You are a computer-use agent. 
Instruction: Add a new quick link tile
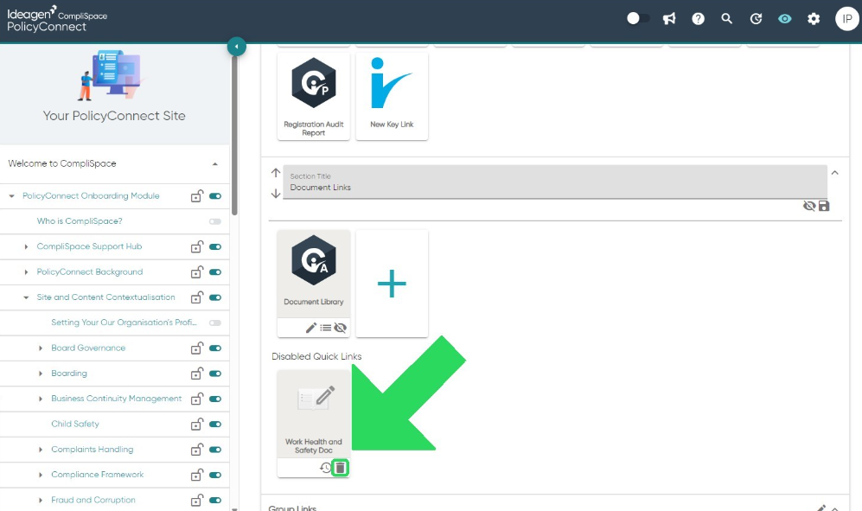point(392,284)
